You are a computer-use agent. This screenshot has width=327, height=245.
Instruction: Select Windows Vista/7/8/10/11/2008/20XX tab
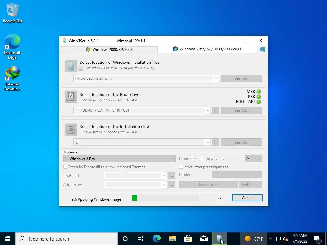click(207, 49)
